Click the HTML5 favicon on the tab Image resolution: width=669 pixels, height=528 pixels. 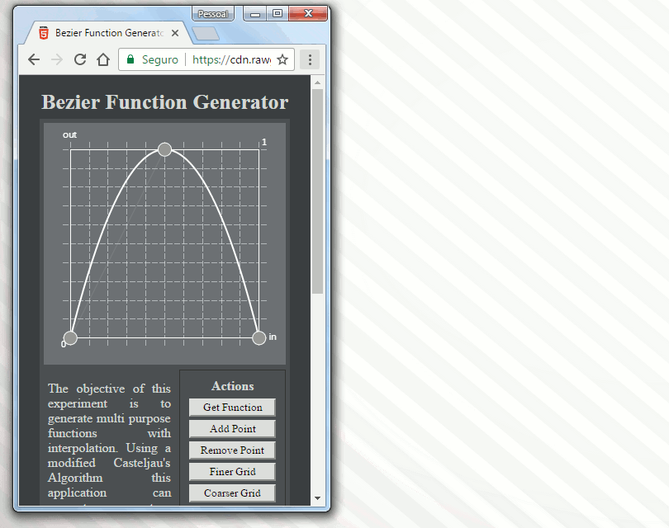(44, 34)
